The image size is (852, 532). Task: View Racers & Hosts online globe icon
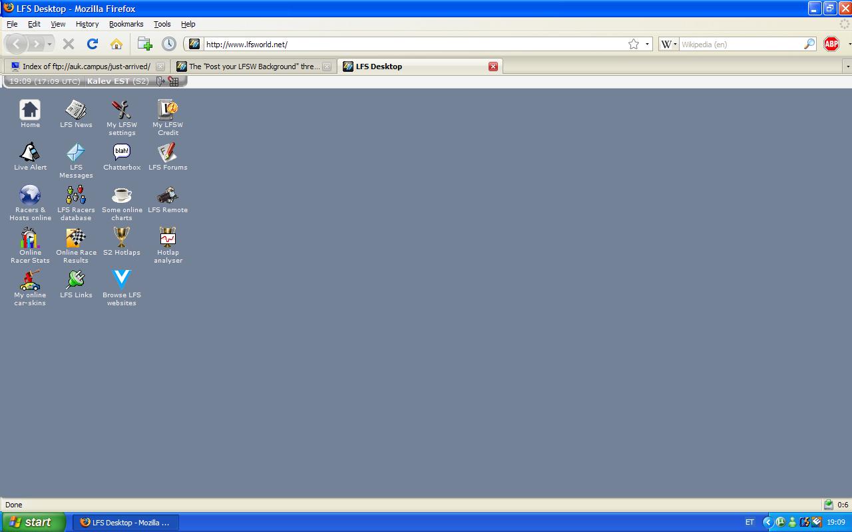[x=30, y=195]
